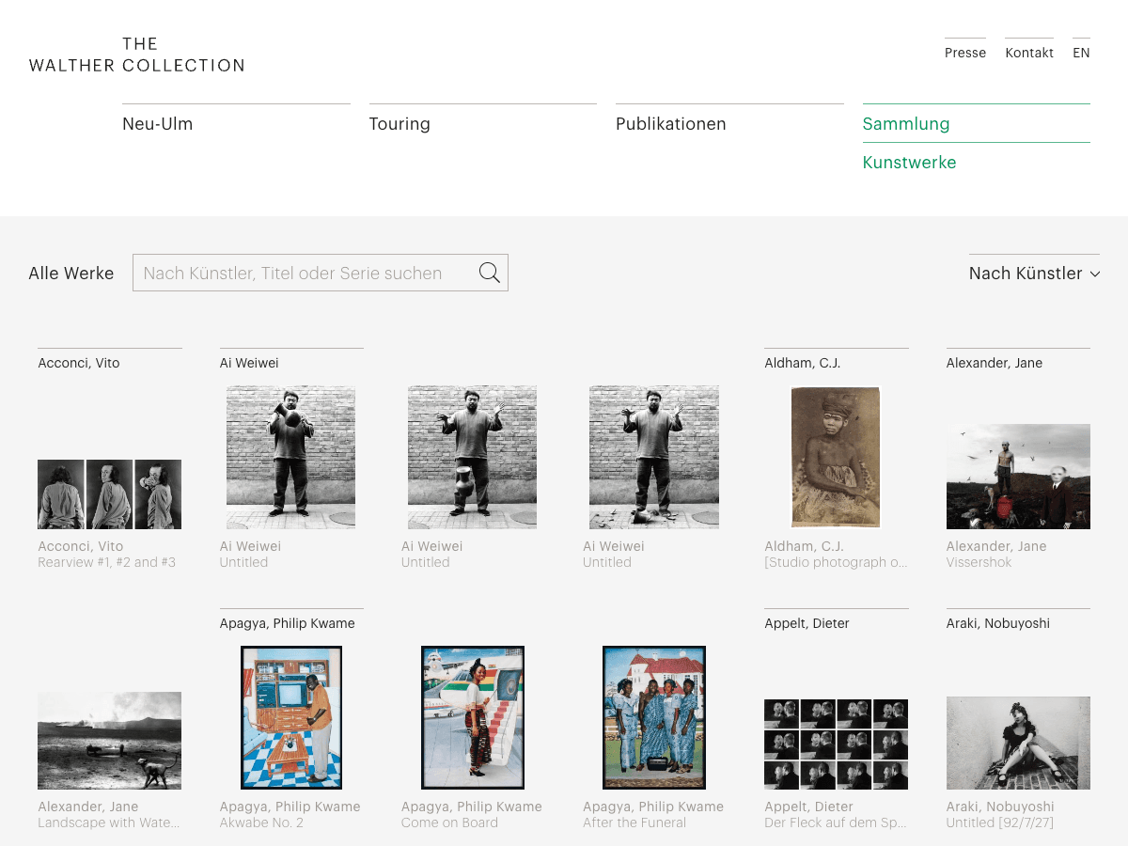The width and height of the screenshot is (1128, 846).
Task: Open Ai Weiwei photo with shattered urn
Action: click(x=654, y=457)
